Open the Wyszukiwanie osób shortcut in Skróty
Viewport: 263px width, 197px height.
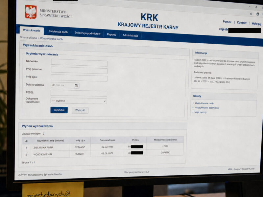point(204,103)
